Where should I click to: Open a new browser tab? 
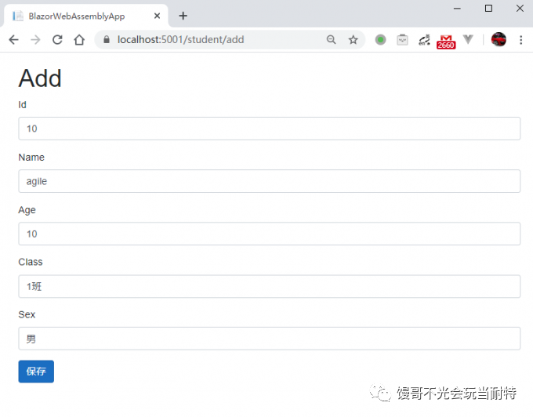pyautogui.click(x=183, y=16)
